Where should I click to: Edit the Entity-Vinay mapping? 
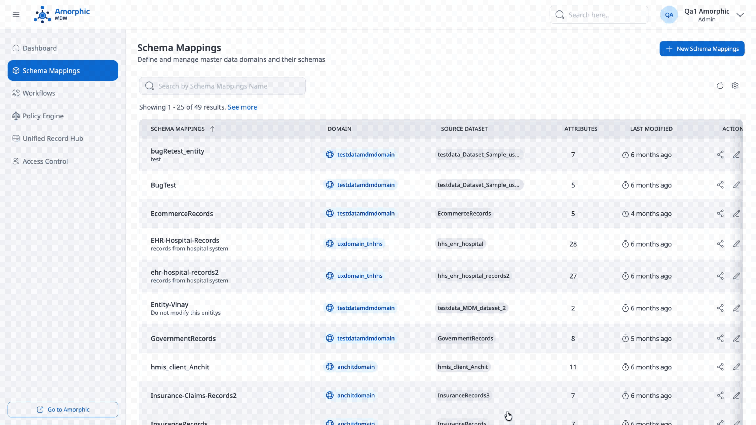(736, 308)
